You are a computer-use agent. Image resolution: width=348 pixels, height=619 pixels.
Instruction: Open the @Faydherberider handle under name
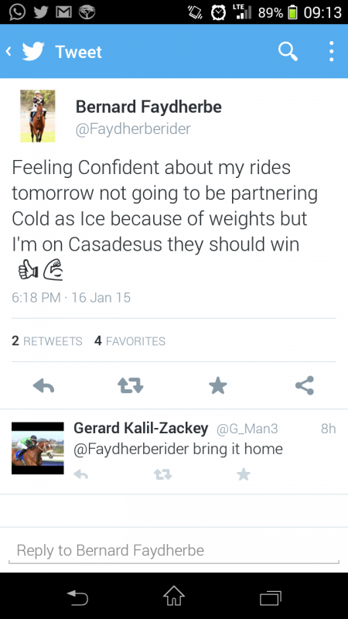click(x=133, y=129)
